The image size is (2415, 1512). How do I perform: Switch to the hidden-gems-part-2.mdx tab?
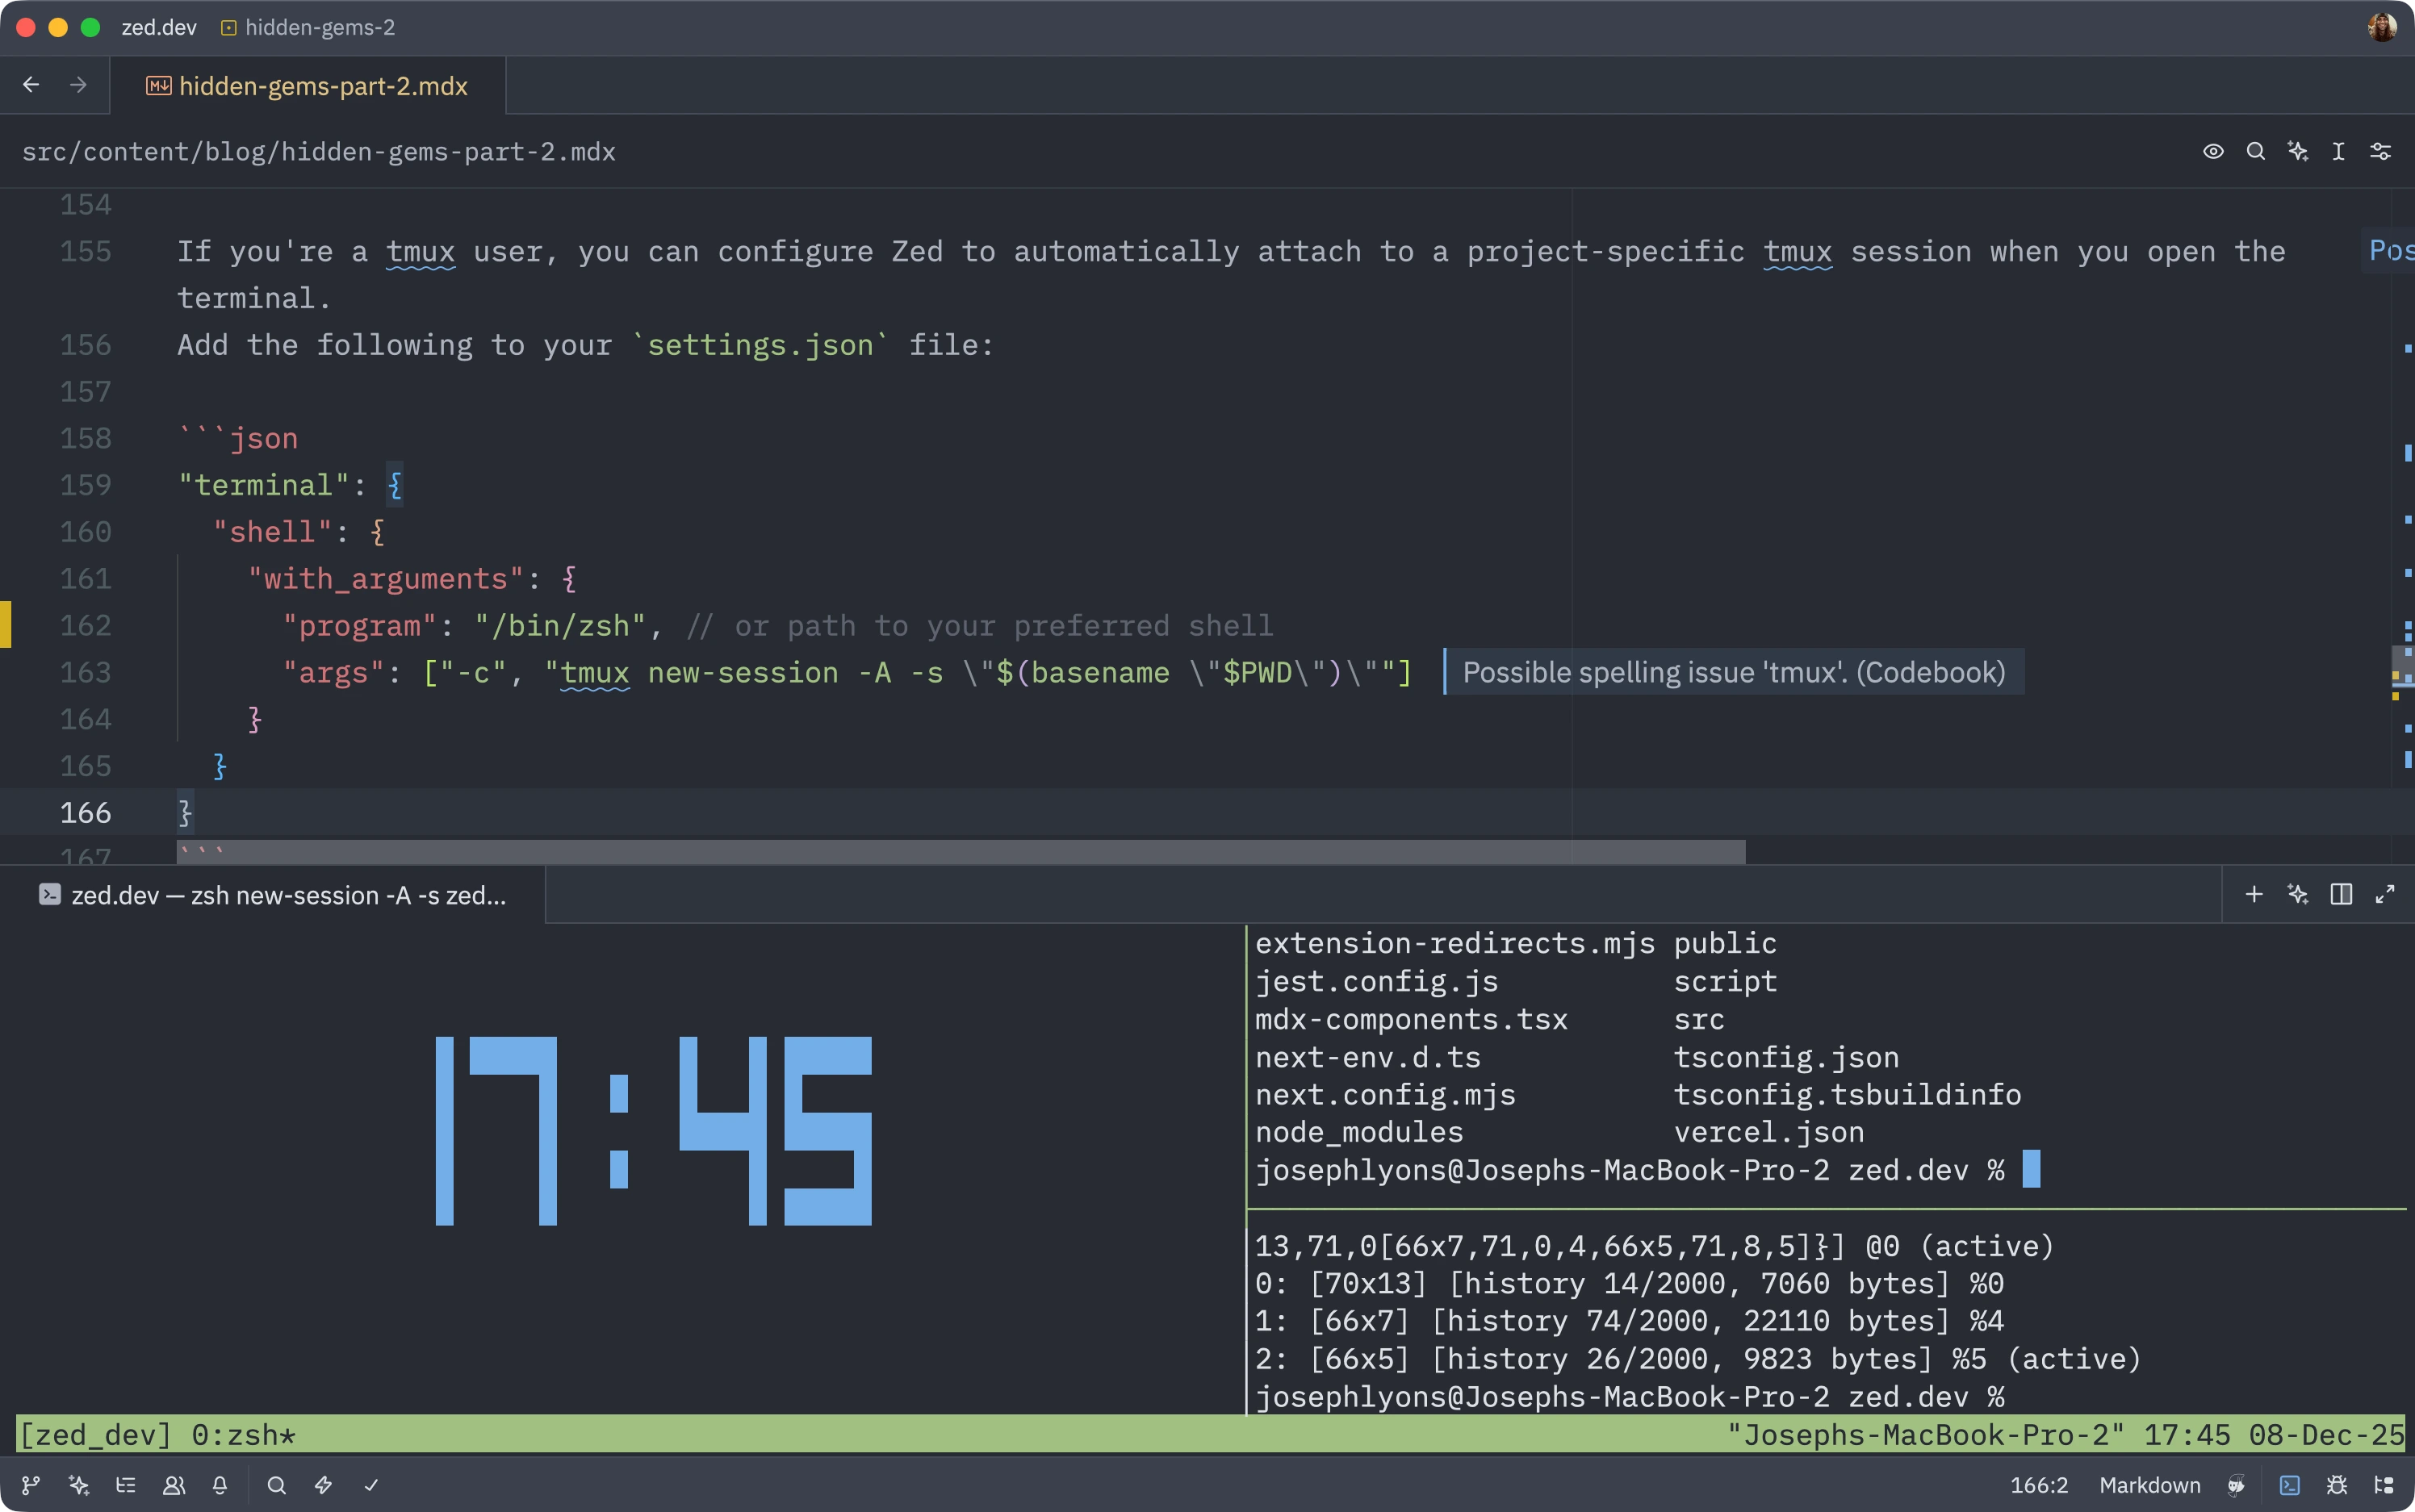pyautogui.click(x=322, y=86)
